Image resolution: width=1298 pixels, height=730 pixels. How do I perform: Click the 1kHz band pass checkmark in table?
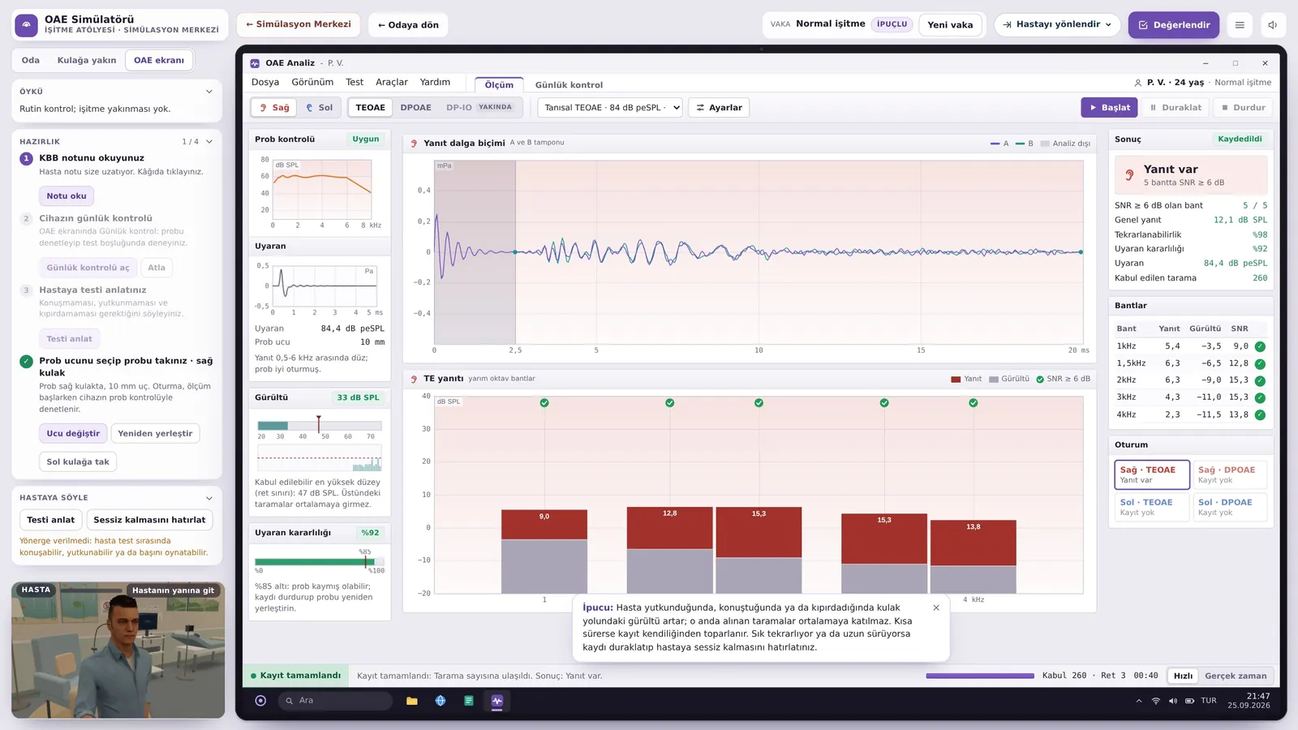tap(1260, 346)
